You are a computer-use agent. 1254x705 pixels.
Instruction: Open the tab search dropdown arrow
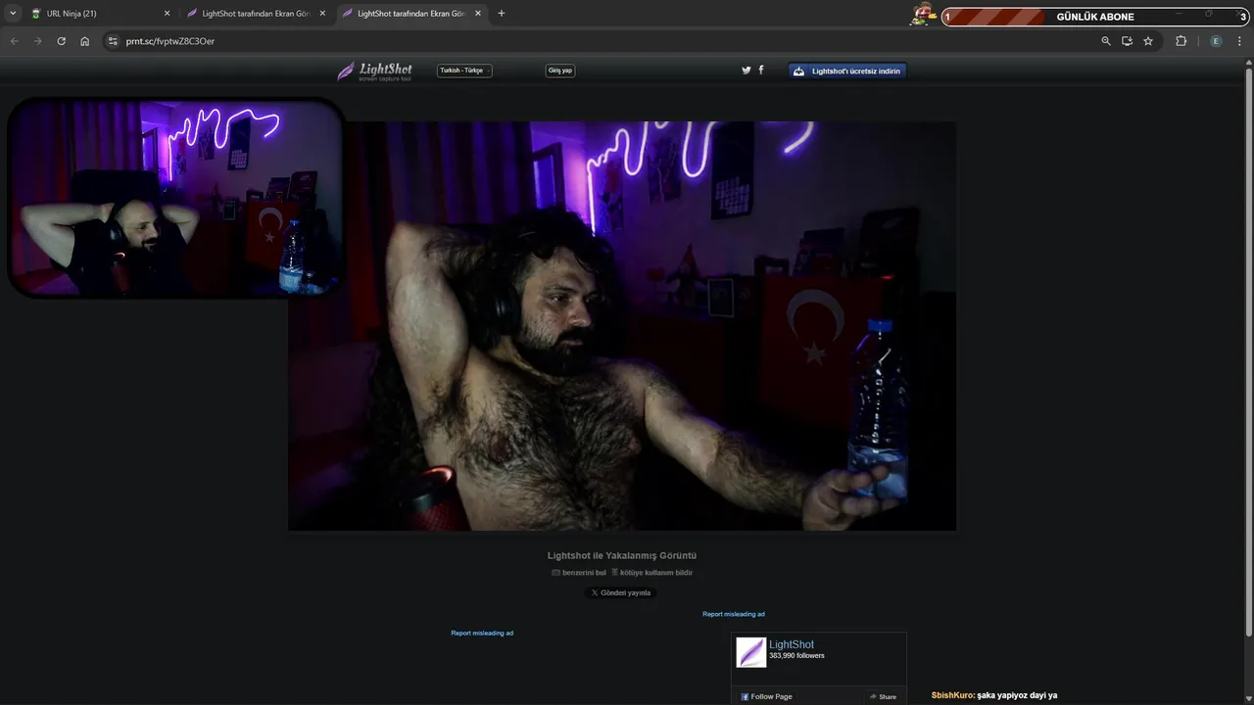(13, 14)
